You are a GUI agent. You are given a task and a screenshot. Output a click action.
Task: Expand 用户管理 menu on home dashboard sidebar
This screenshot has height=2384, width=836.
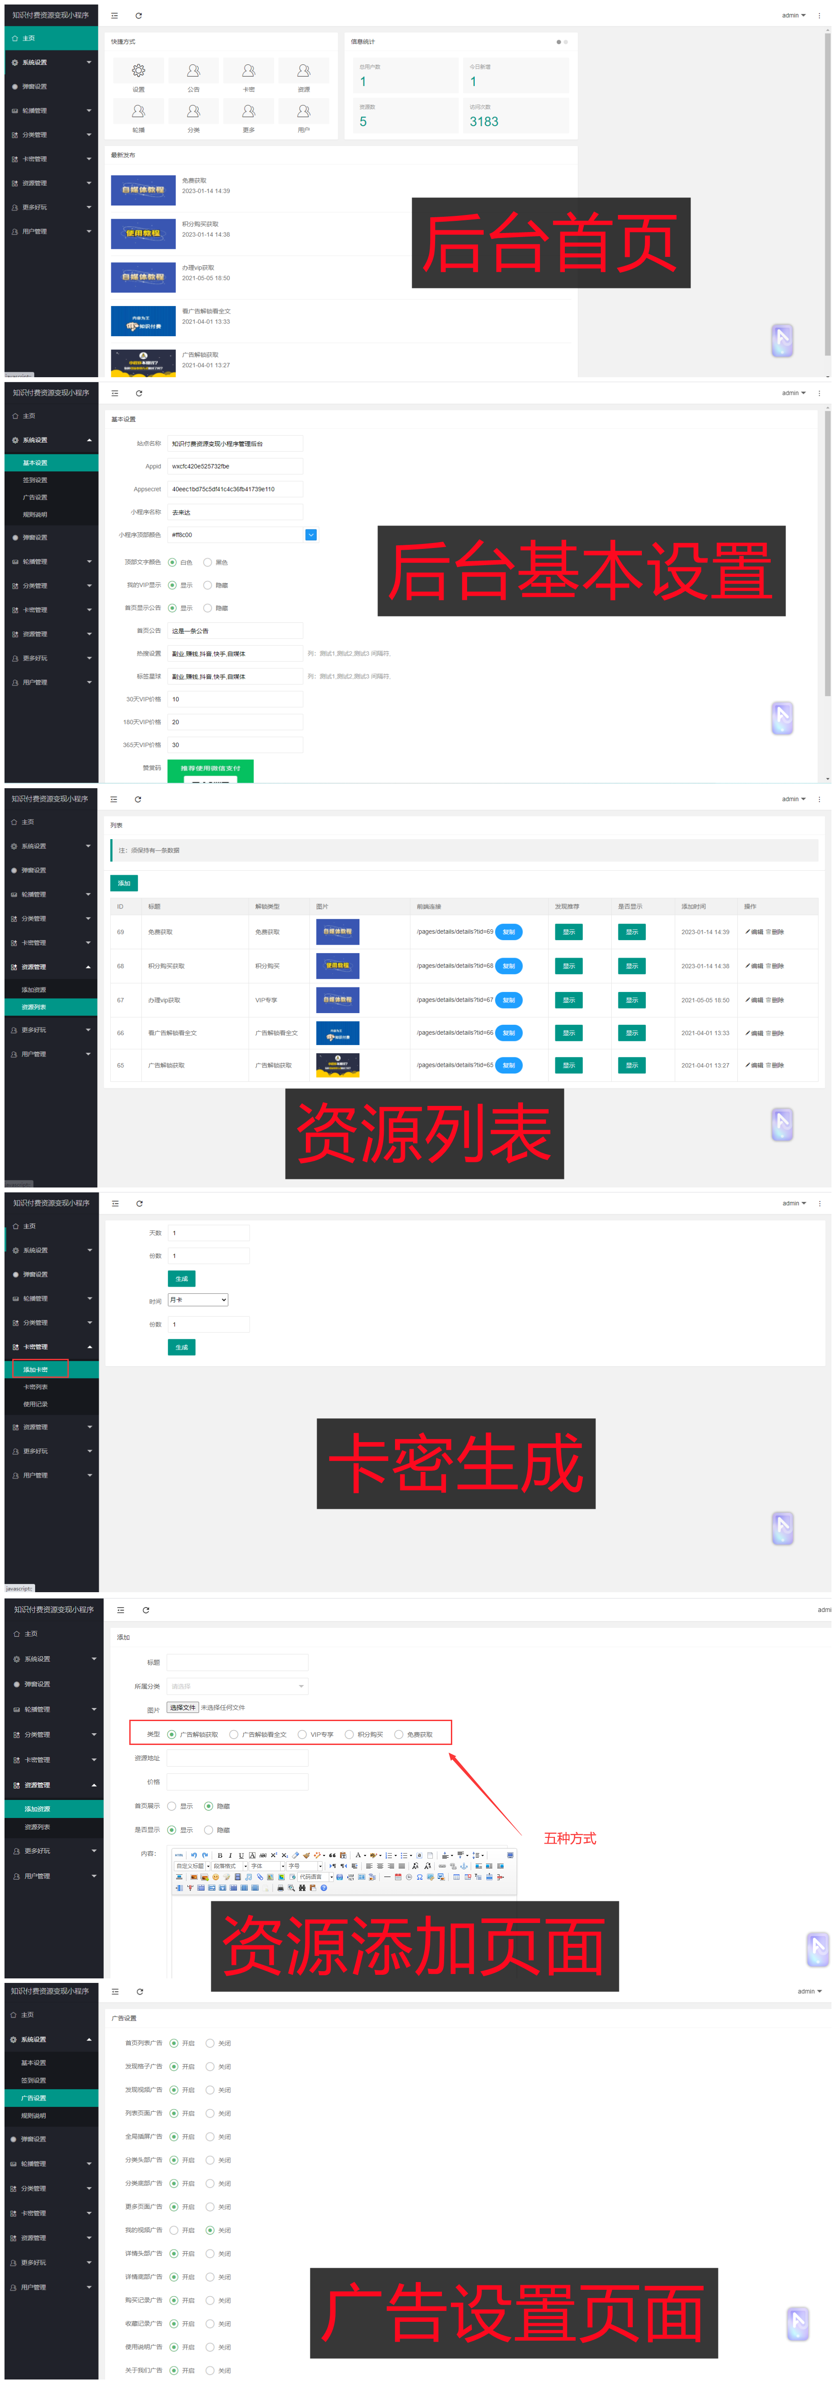52,232
